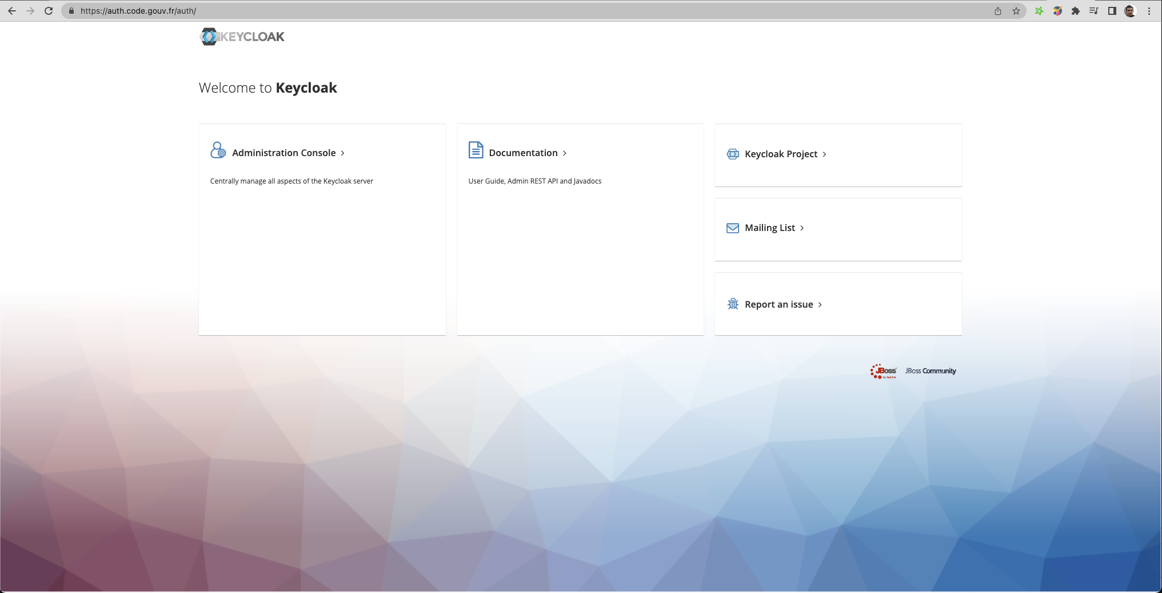Click the chevron next to Administration Console

tap(342, 153)
